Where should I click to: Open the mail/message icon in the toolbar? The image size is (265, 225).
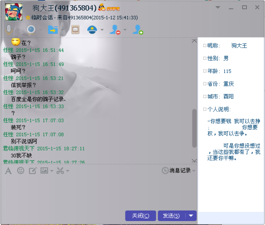click(76, 30)
